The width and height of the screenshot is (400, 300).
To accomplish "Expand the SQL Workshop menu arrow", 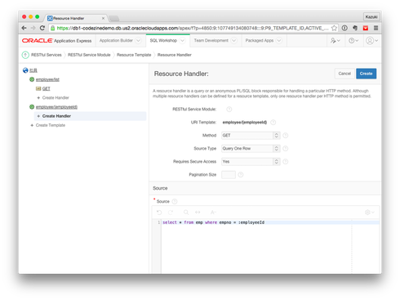I will click(182, 41).
